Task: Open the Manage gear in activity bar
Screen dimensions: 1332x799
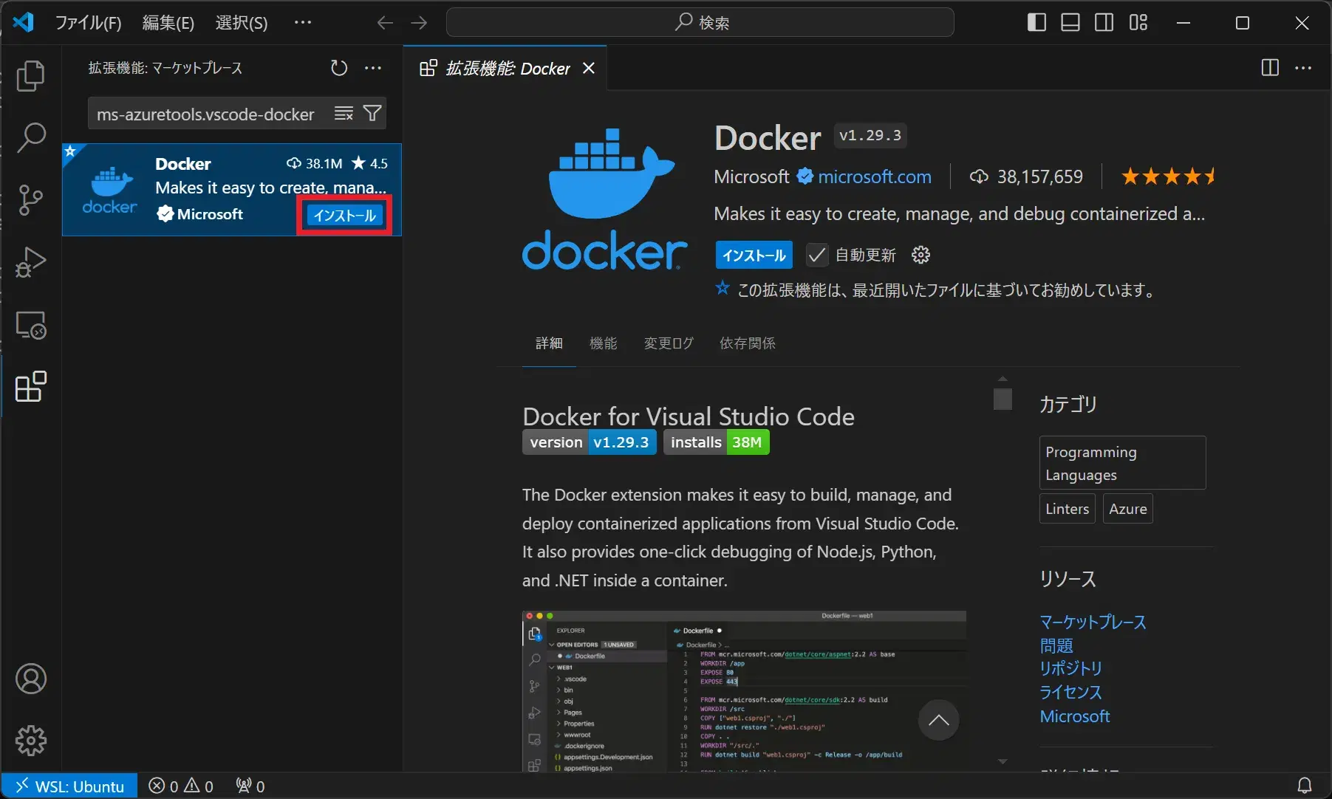Action: (x=31, y=740)
